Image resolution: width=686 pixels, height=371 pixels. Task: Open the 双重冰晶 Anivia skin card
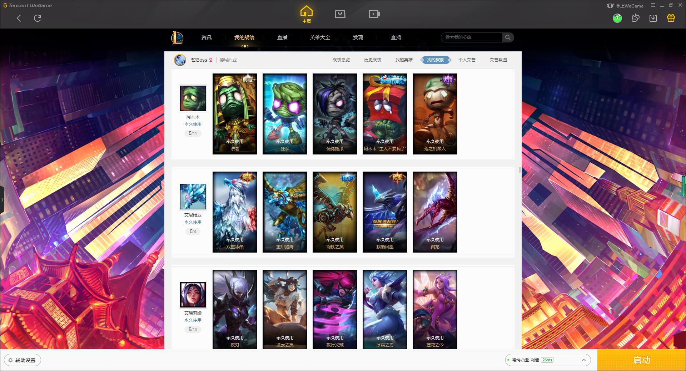[235, 212]
